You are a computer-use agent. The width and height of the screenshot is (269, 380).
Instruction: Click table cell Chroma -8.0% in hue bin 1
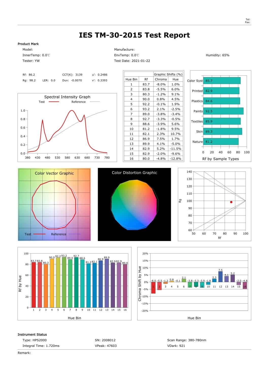click(x=161, y=84)
